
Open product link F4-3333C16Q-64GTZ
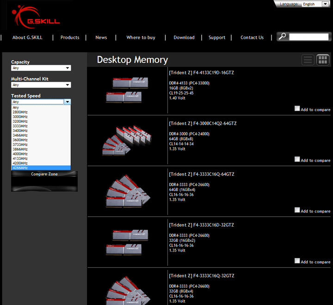tap(202, 174)
